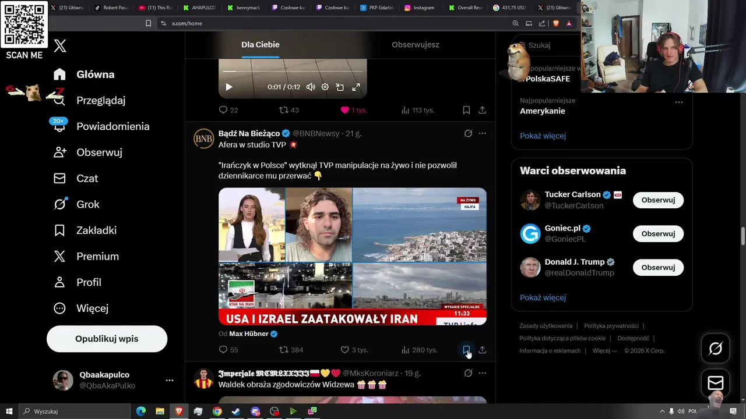Click the Opublikuj wpis button
This screenshot has height=419, width=746.
(107, 339)
